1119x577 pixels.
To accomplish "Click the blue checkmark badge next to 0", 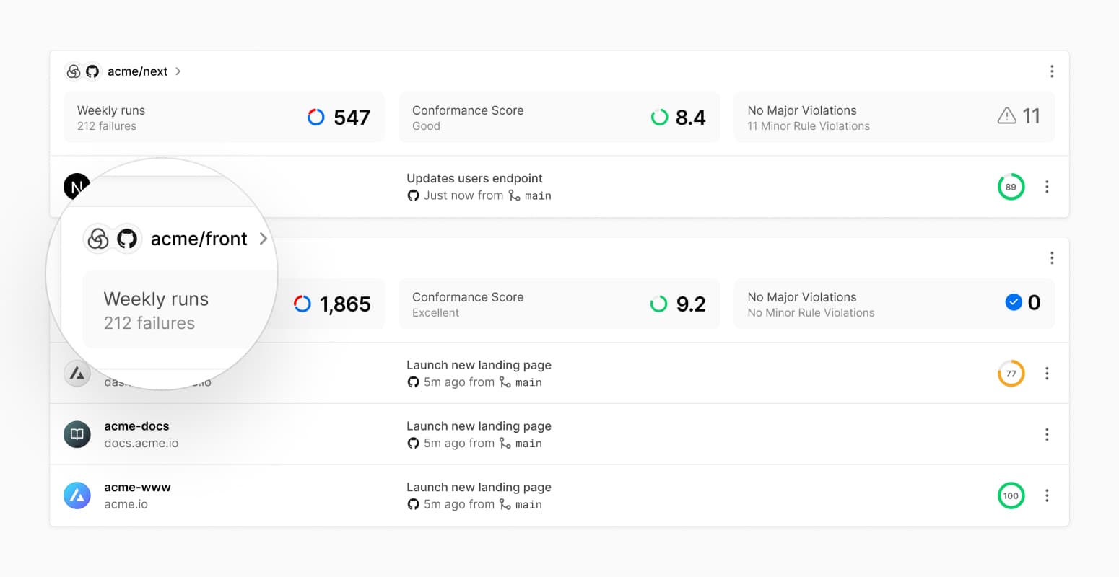I will [x=1013, y=302].
